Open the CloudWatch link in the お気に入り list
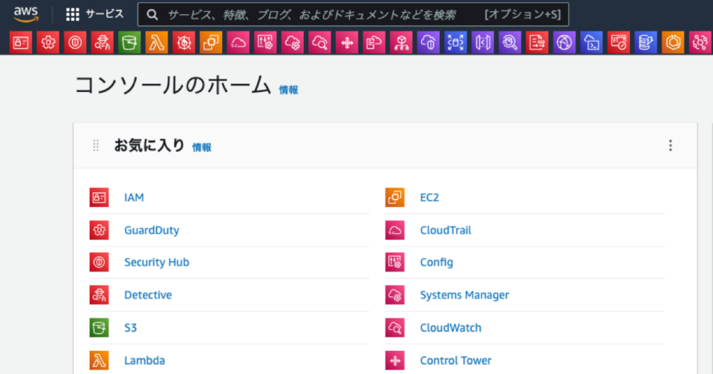This screenshot has width=713, height=374. point(451,328)
